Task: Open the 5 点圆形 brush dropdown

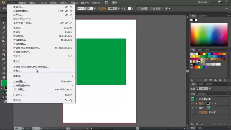Action: click(94, 8)
